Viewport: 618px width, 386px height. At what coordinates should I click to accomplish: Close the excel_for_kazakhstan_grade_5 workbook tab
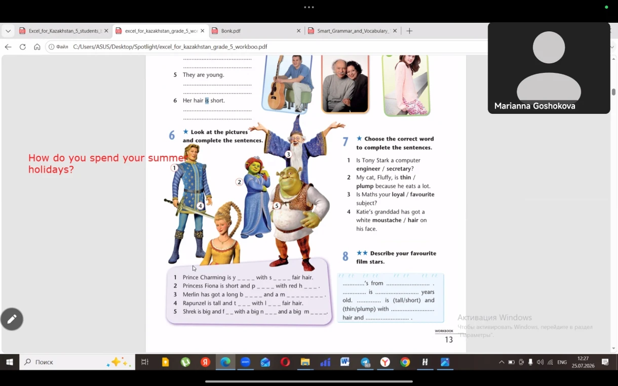(x=202, y=31)
